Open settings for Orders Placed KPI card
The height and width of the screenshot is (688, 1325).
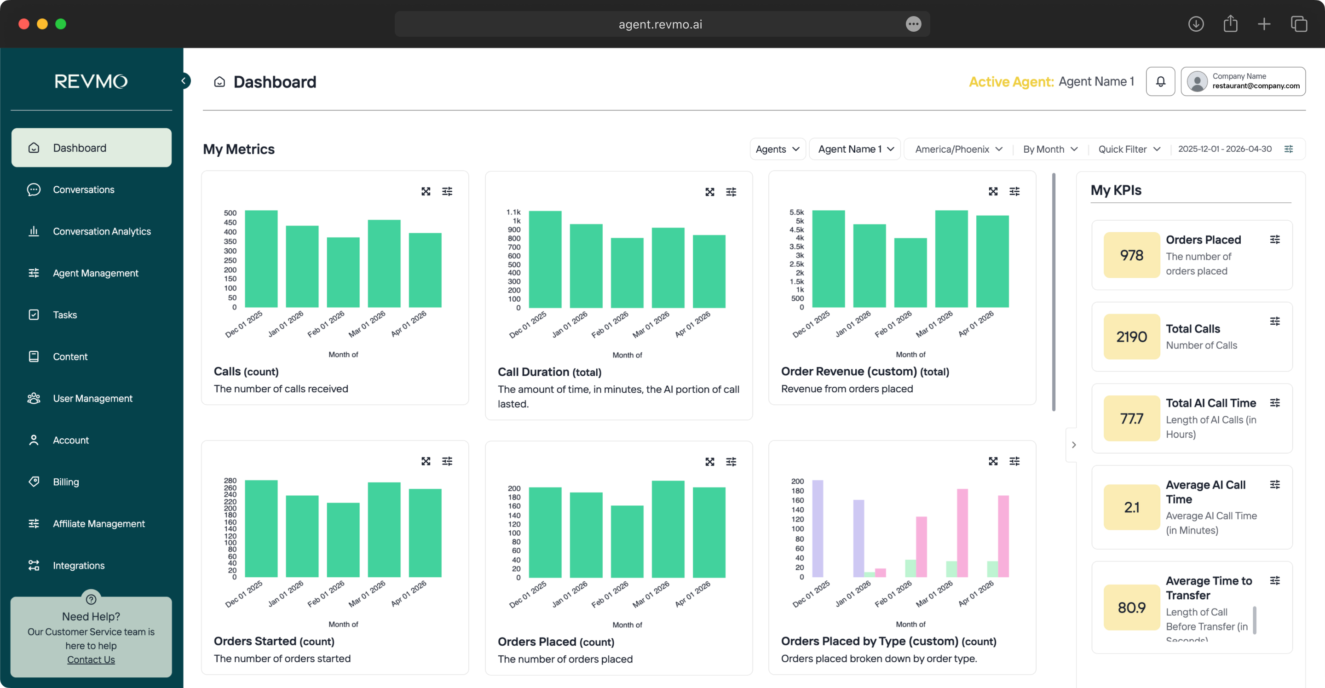click(x=1274, y=240)
